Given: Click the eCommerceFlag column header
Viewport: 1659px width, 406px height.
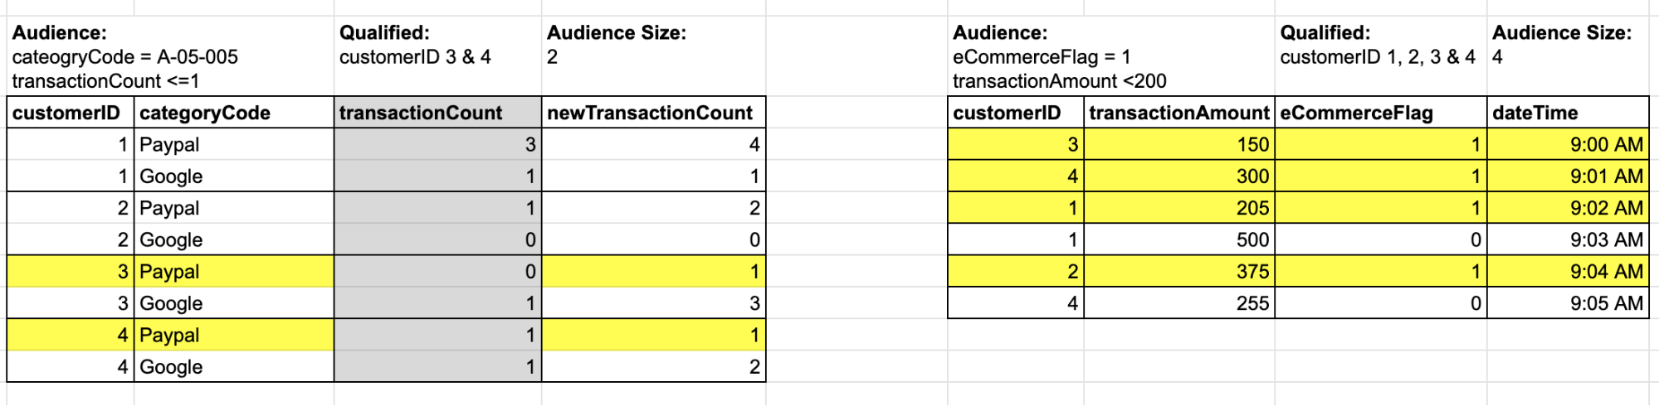Looking at the screenshot, I should 1380,113.
